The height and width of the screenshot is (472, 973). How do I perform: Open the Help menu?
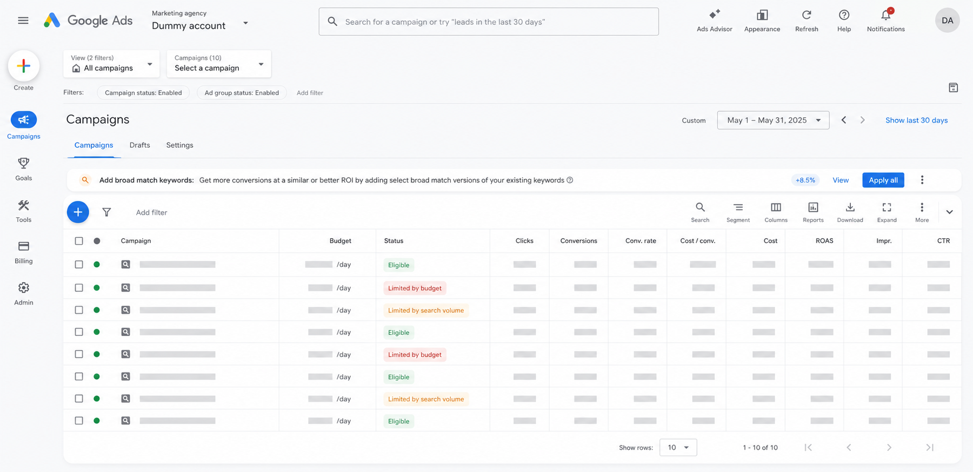point(844,21)
